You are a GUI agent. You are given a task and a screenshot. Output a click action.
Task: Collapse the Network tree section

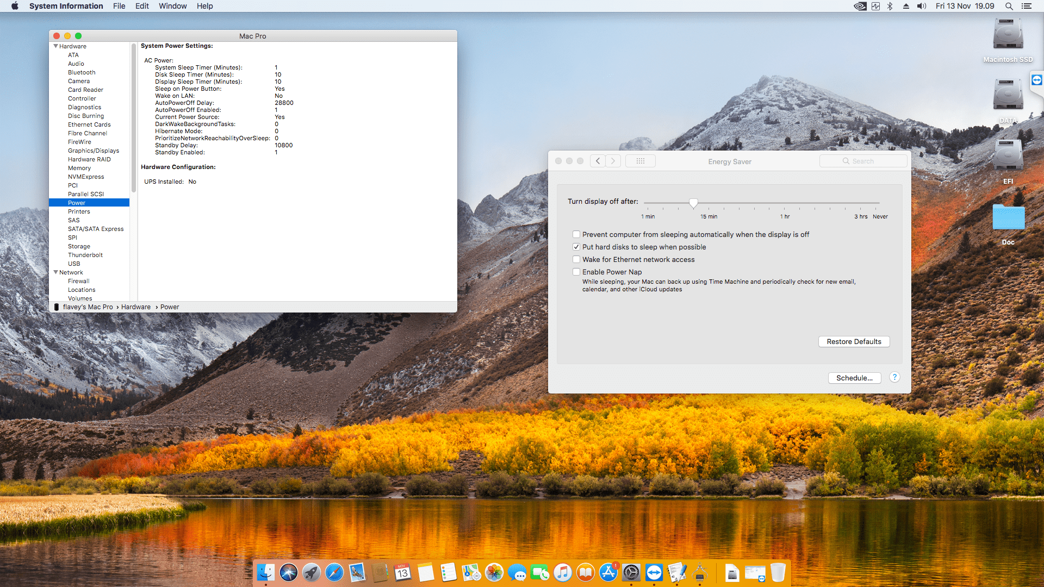[x=55, y=272]
